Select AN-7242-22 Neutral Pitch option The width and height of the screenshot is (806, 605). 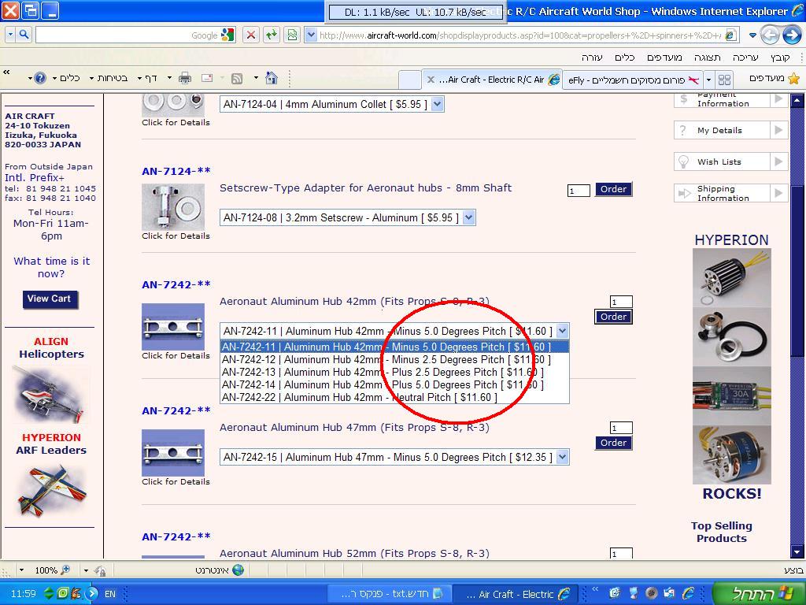(394, 397)
